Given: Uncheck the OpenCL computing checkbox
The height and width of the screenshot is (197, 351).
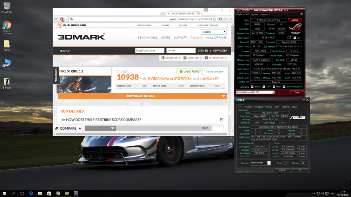Looking at the screenshot, I should pos(252,87).
